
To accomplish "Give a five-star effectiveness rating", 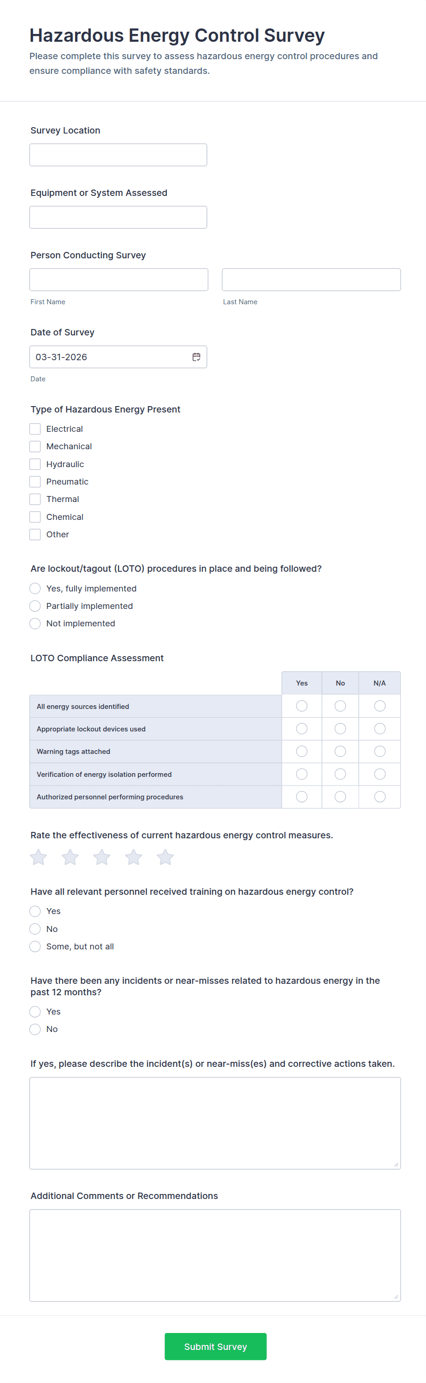I will point(165,858).
